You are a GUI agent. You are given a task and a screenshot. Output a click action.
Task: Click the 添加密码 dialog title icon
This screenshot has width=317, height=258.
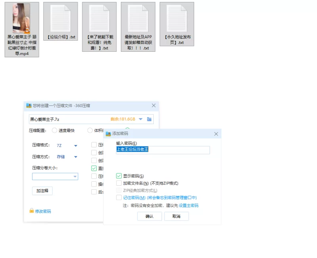pyautogui.click(x=108, y=134)
